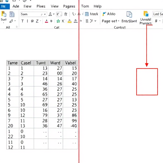Switch to the Fiew tab
The width and height of the screenshot is (163, 163).
point(27,6)
